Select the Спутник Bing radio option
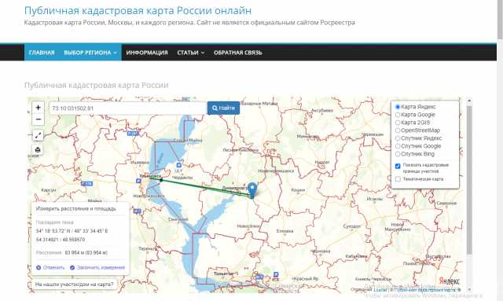 [x=398, y=154]
